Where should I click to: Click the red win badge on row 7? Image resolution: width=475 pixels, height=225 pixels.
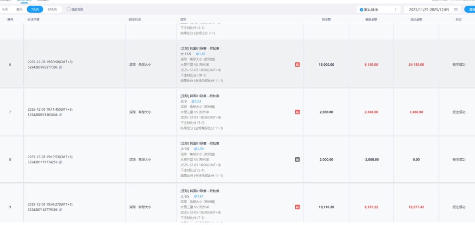[297, 112]
